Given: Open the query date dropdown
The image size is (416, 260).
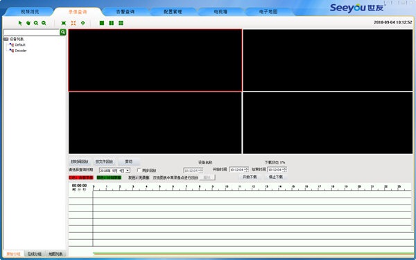Looking at the screenshot, I should pyautogui.click(x=128, y=171).
